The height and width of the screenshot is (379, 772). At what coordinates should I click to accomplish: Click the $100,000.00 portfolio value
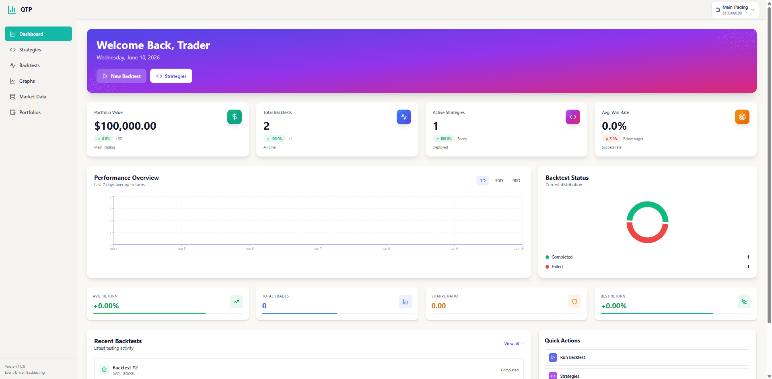pos(125,126)
